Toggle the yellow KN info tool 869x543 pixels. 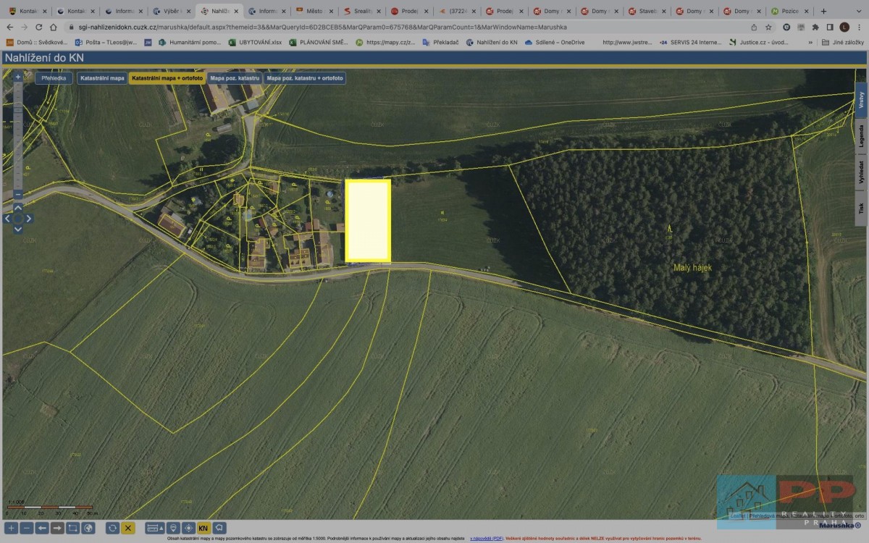click(x=203, y=529)
